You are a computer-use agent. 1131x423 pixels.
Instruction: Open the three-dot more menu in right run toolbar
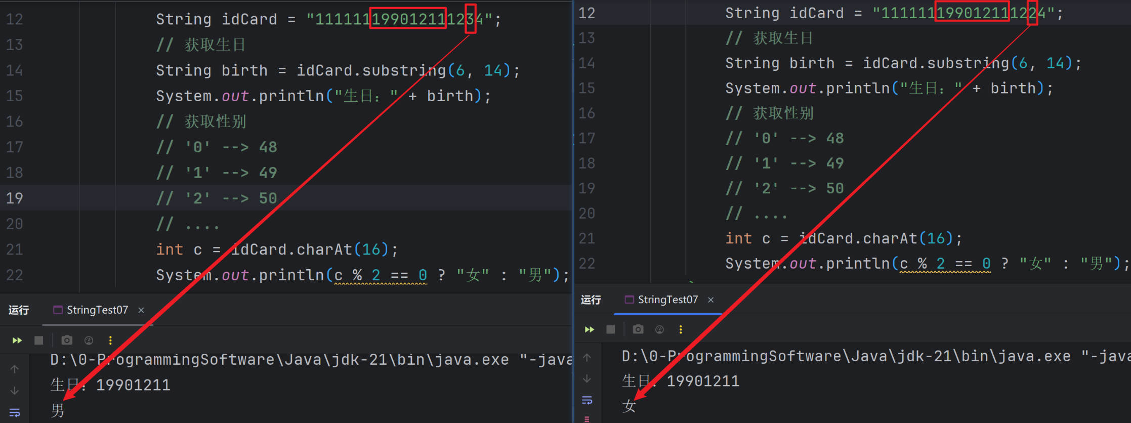coord(681,330)
